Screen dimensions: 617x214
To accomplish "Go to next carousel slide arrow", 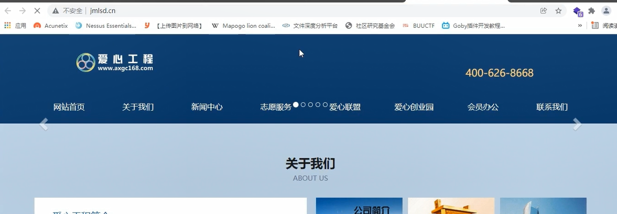I will point(577,124).
